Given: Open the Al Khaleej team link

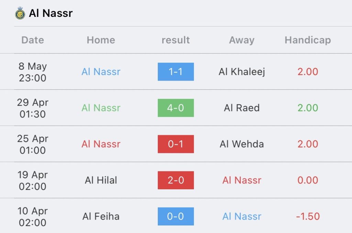Looking at the screenshot, I should (242, 72).
